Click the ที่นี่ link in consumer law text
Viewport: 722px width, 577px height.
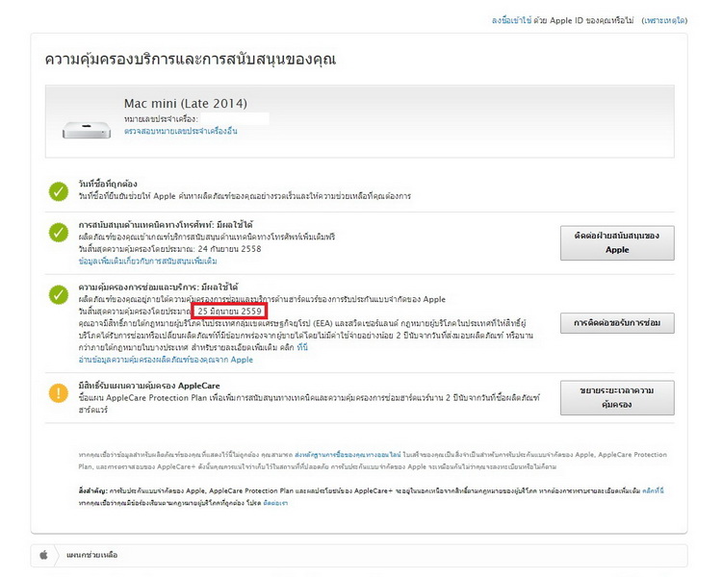[x=302, y=347]
